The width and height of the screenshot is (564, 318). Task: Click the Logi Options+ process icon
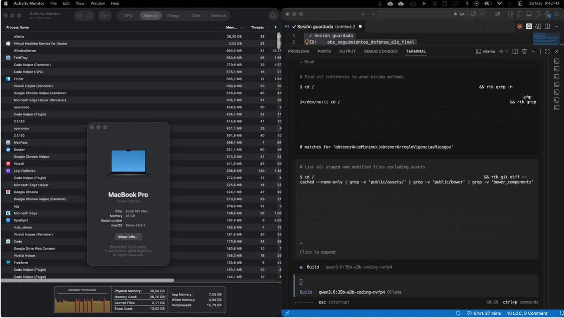click(x=8, y=171)
